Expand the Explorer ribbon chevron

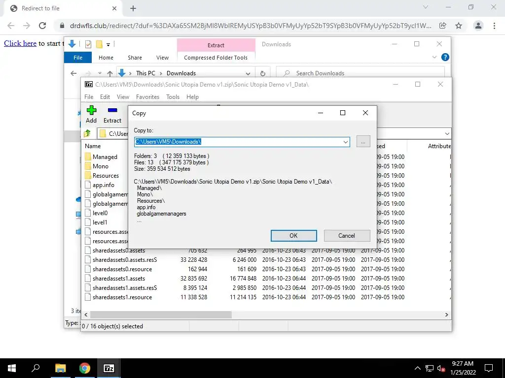[x=434, y=57]
